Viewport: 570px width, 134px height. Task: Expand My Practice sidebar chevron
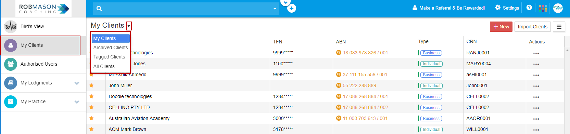coord(77,102)
